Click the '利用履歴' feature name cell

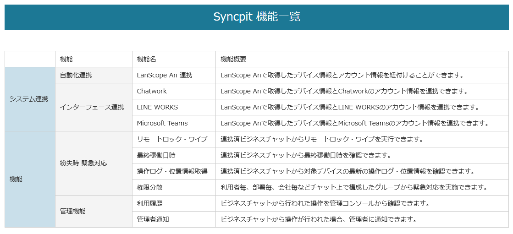pyautogui.click(x=174, y=203)
